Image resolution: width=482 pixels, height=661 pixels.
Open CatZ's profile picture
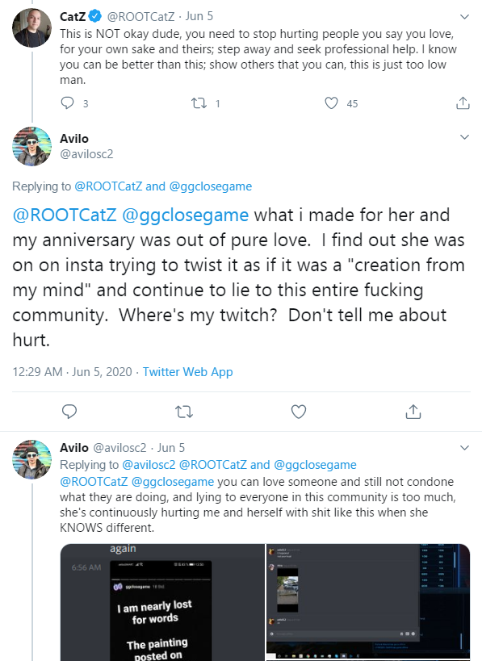coord(32,27)
